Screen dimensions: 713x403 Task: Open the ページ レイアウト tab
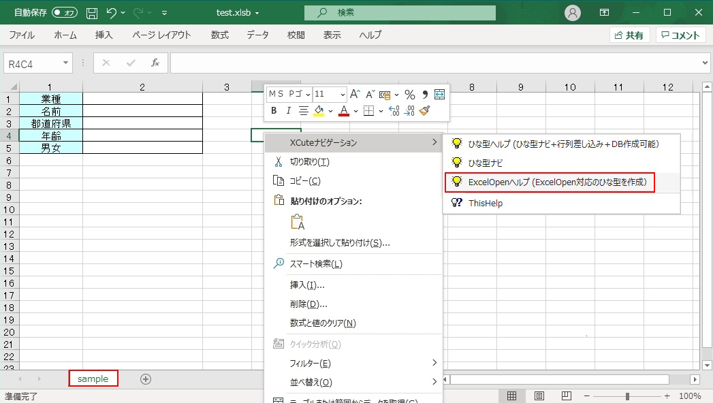161,35
